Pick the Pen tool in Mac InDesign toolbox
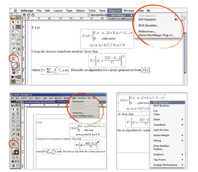Screen dimensions: 198x172 (x=13, y=27)
